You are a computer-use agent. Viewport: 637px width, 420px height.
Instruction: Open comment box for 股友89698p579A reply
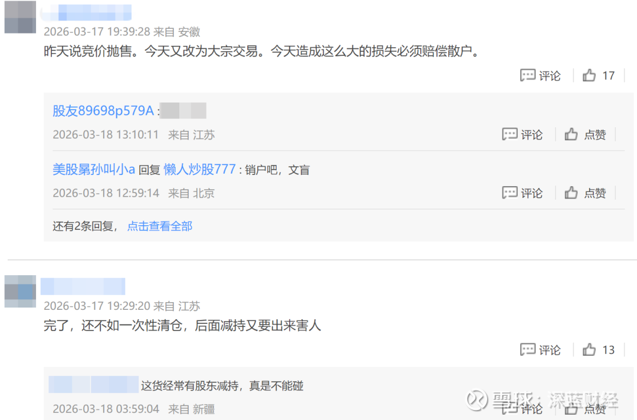pyautogui.click(x=523, y=134)
